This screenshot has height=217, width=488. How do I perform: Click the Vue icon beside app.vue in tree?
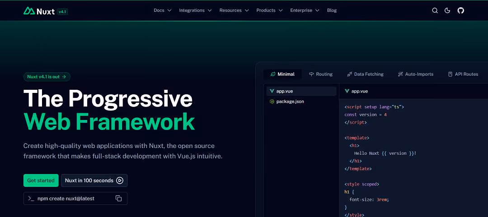tap(272, 91)
